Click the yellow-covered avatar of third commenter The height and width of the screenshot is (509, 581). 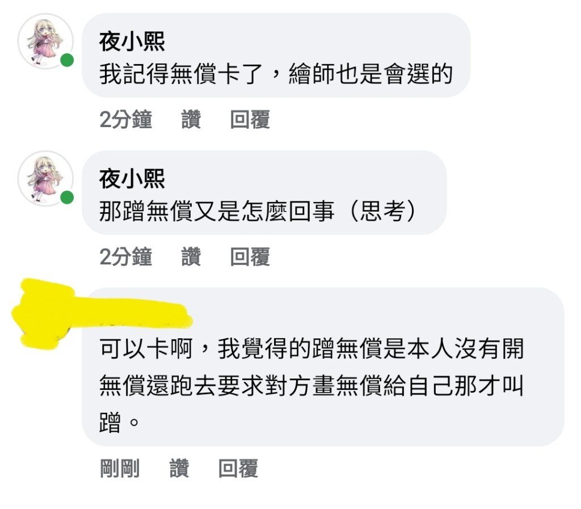pos(45,315)
